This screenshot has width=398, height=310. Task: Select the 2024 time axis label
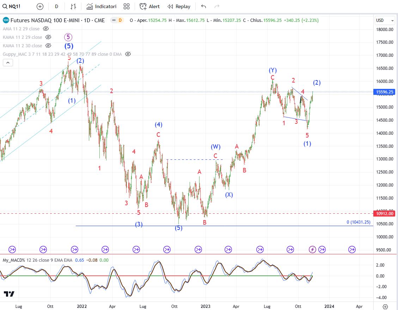point(329,306)
